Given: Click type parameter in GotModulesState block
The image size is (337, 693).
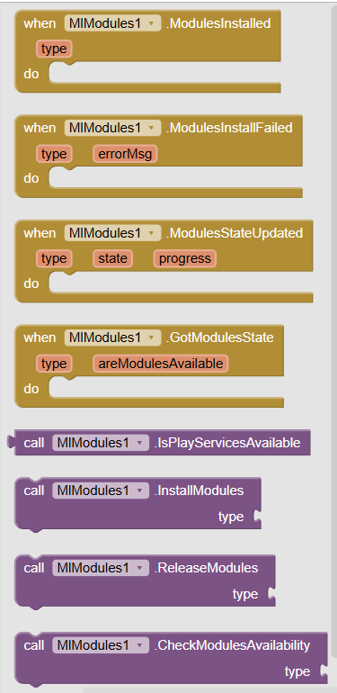Looking at the screenshot, I should (x=54, y=364).
